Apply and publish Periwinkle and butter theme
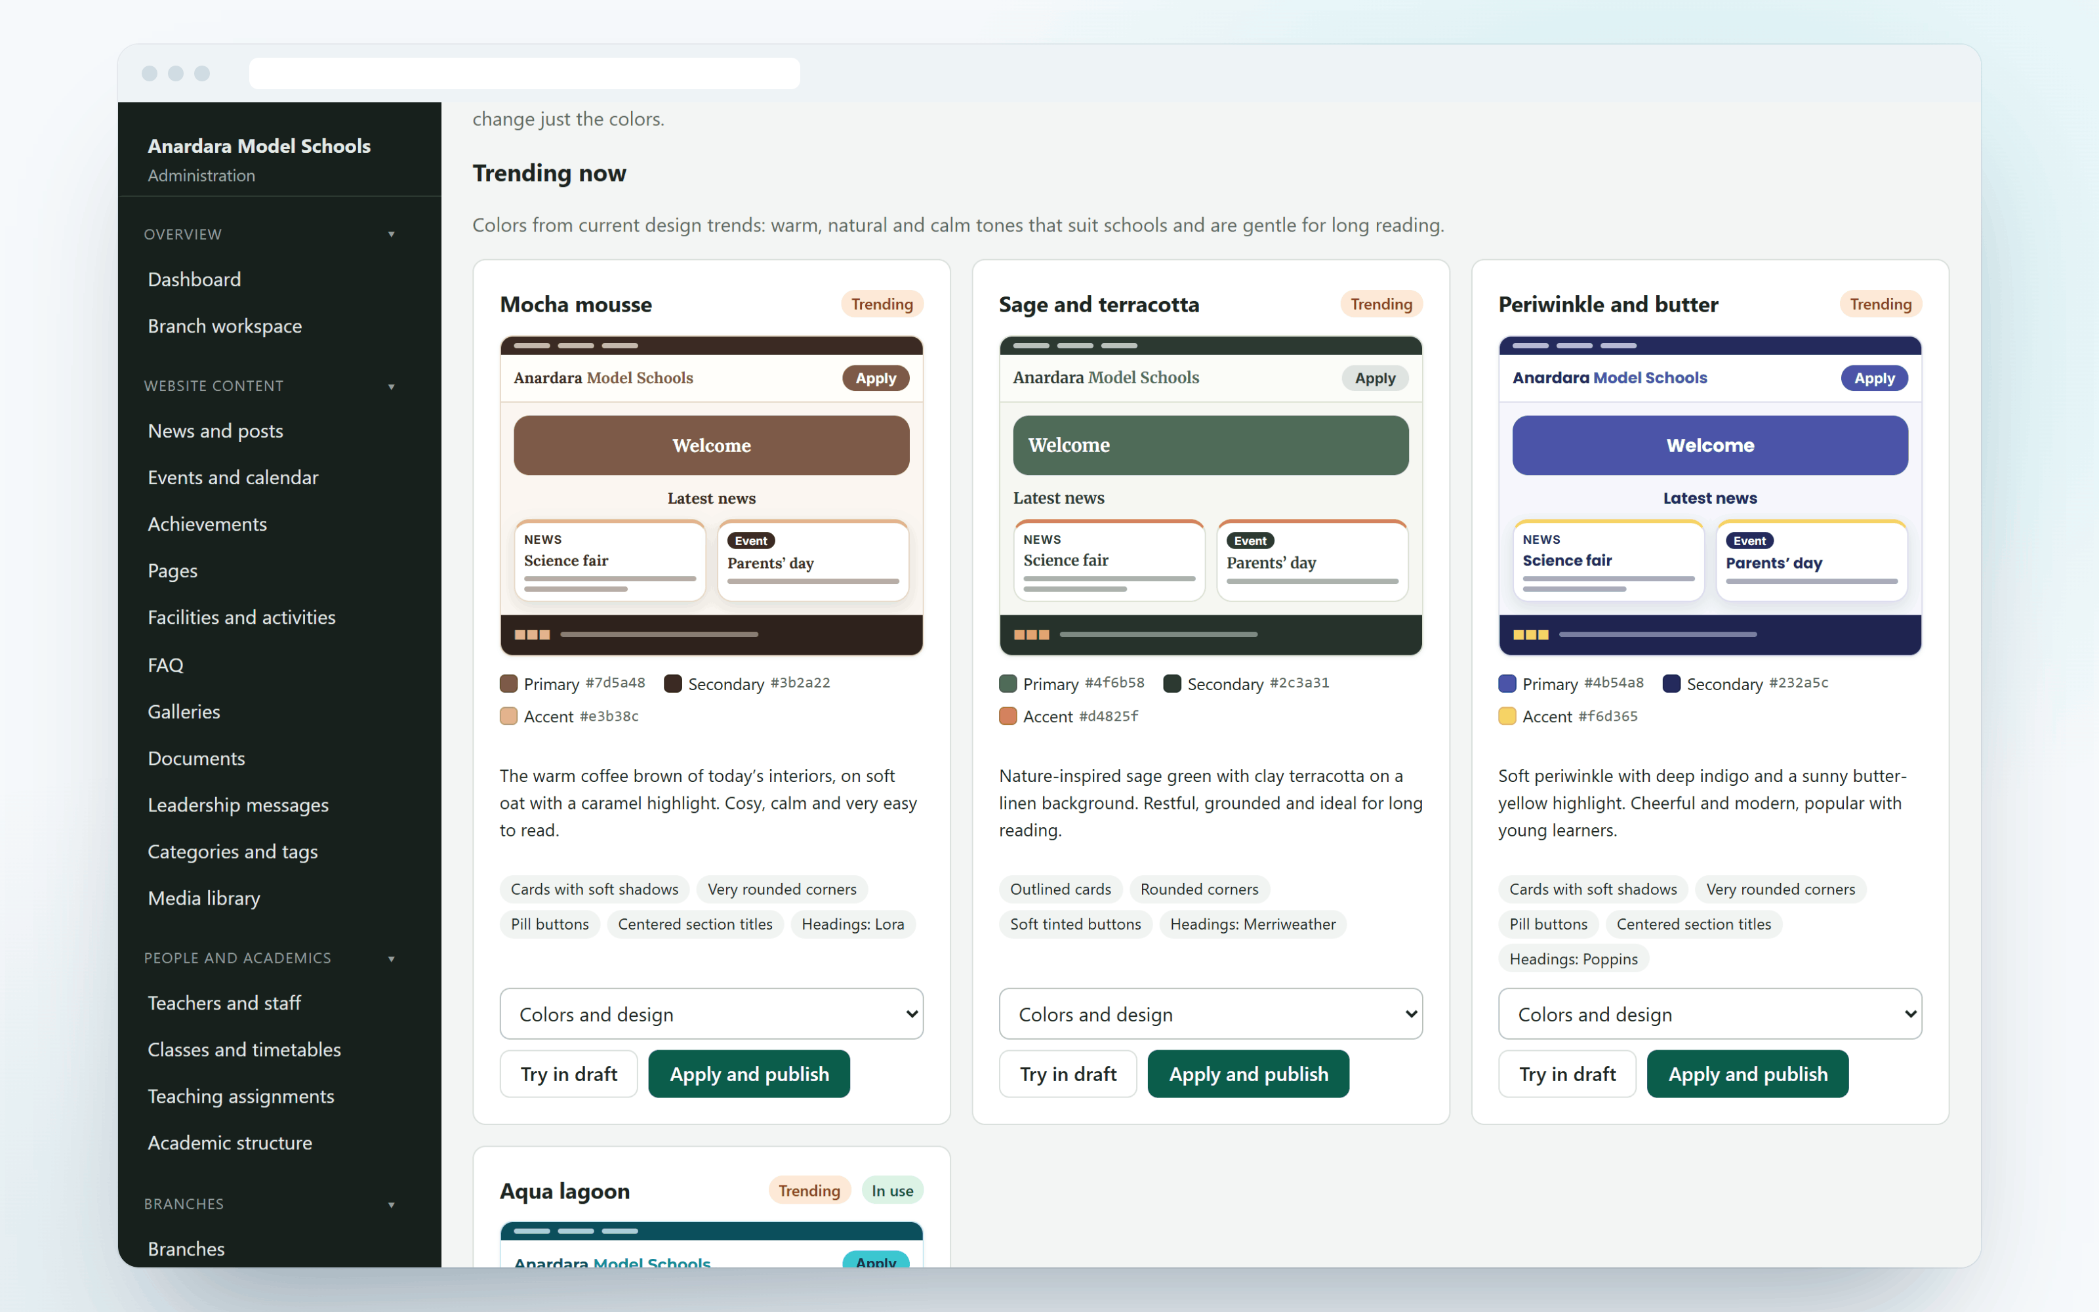2099x1312 pixels. pyautogui.click(x=1747, y=1075)
